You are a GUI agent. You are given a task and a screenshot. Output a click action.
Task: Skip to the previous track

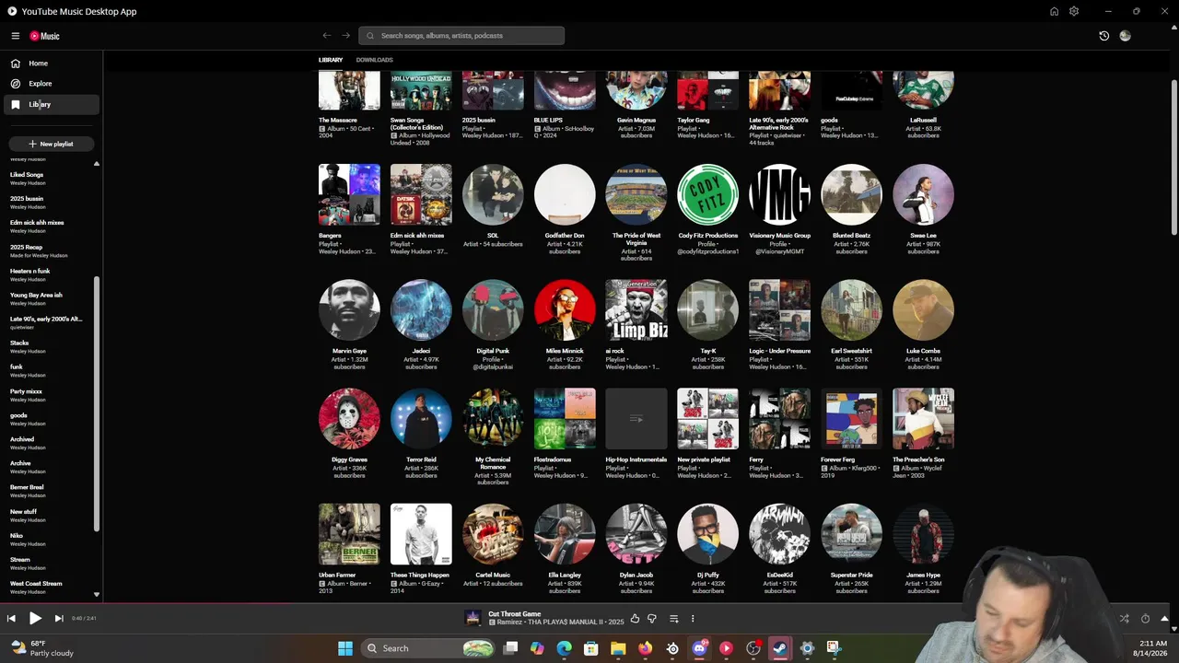point(11,619)
